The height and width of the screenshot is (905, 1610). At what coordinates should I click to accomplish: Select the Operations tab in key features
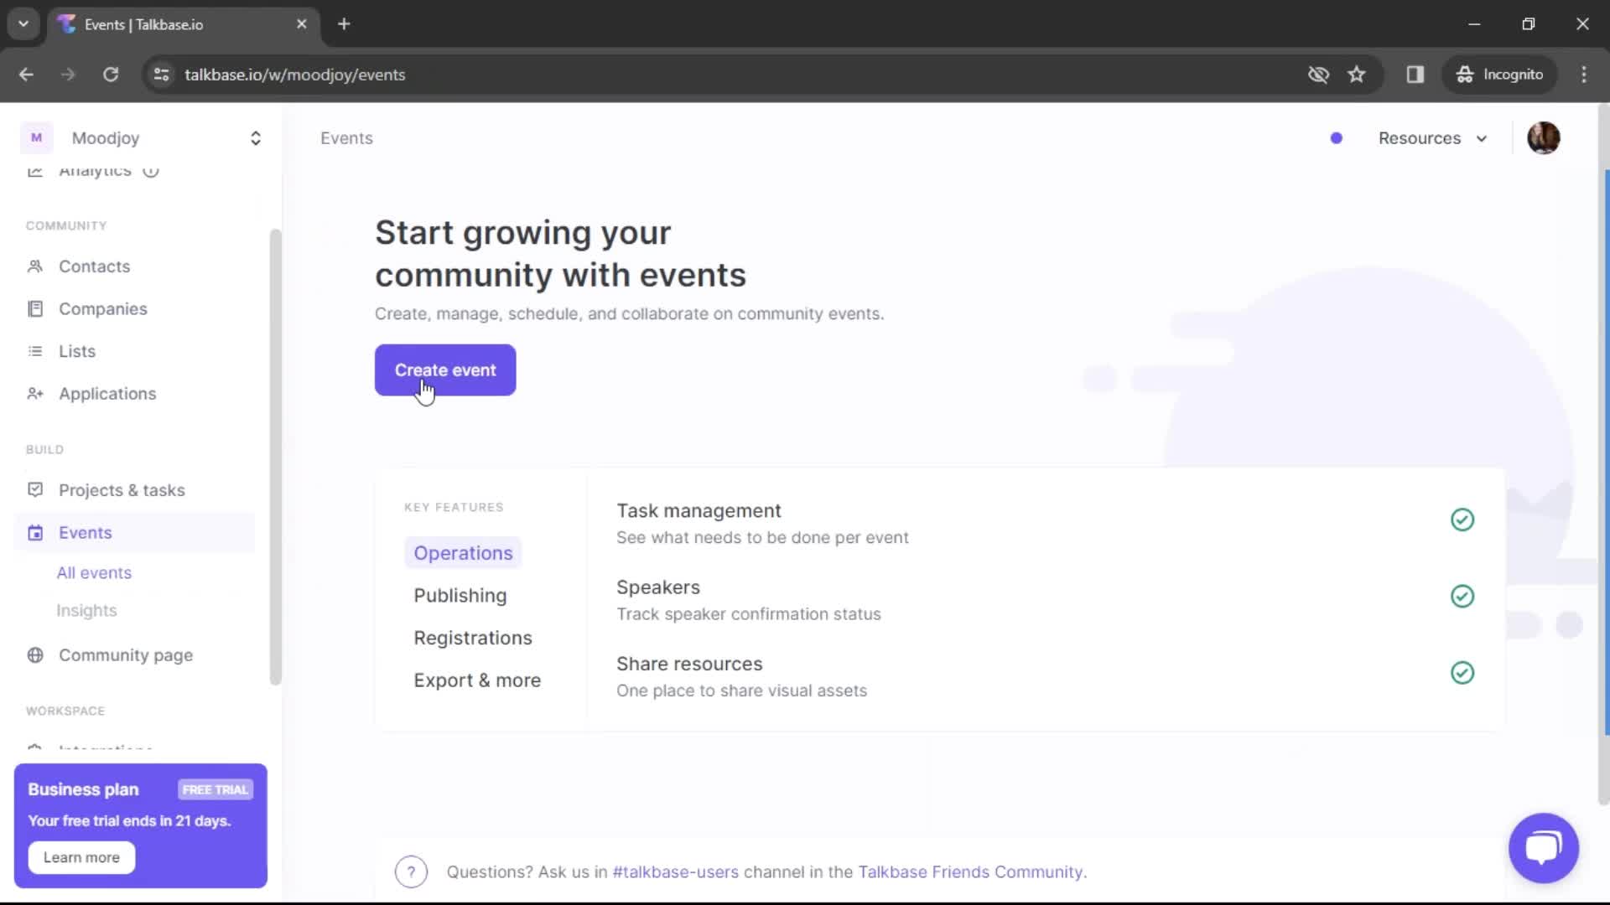pyautogui.click(x=462, y=552)
